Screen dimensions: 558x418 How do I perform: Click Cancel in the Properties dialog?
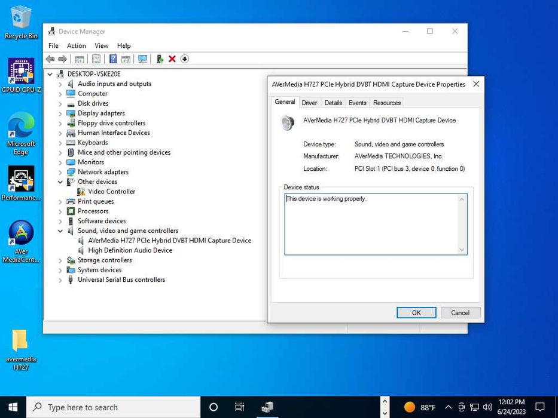(x=460, y=312)
